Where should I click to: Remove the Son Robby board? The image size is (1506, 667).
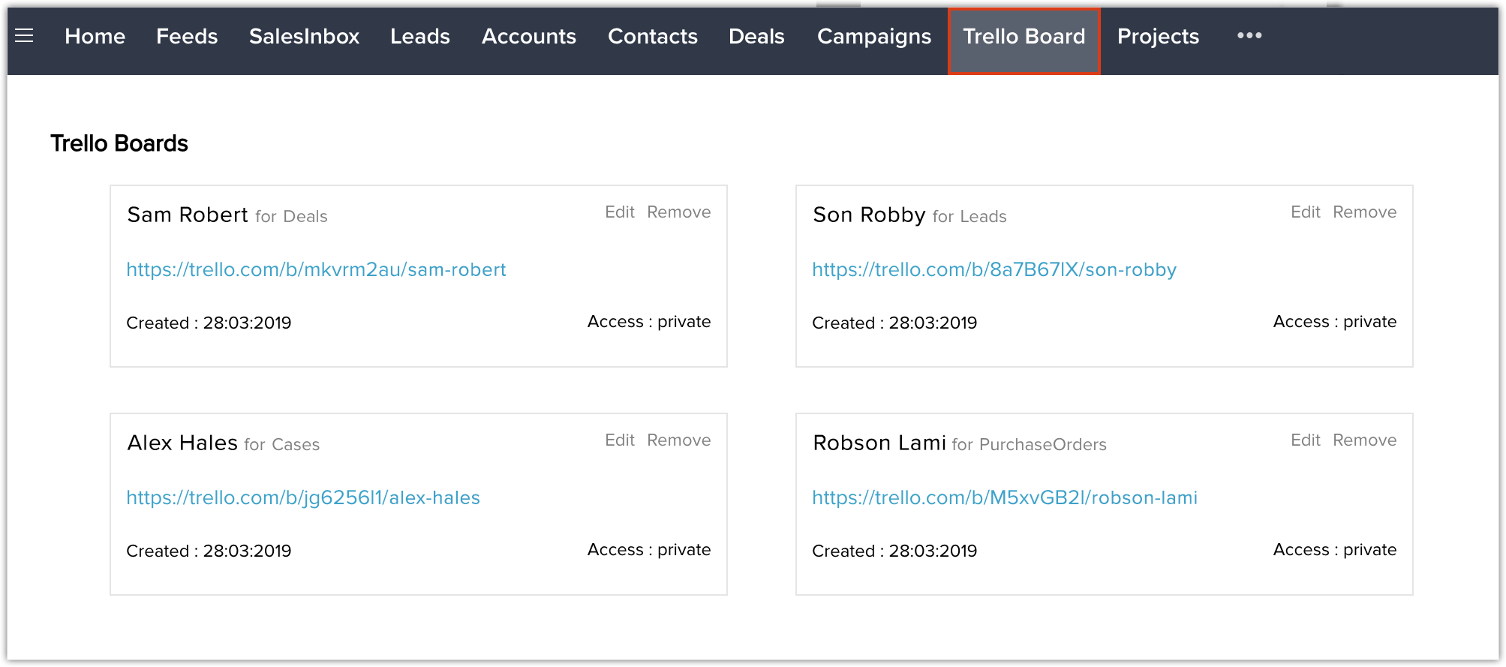tap(1364, 212)
